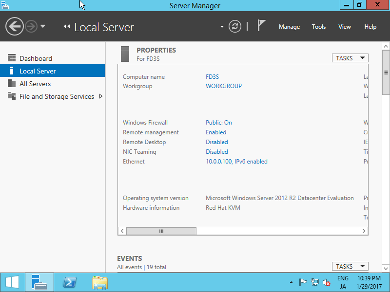Click the computer name FD3S link

tap(212, 77)
